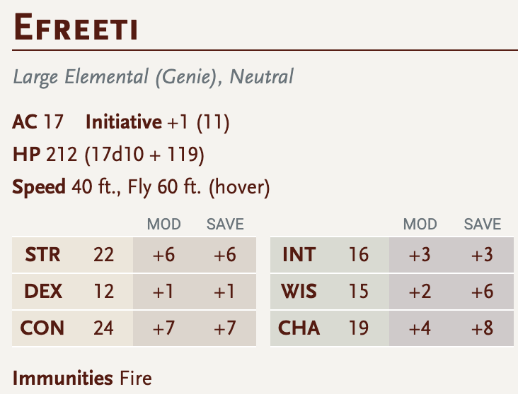Click the DEX modifier +1 cell
The height and width of the screenshot is (394, 518).
coord(163,292)
